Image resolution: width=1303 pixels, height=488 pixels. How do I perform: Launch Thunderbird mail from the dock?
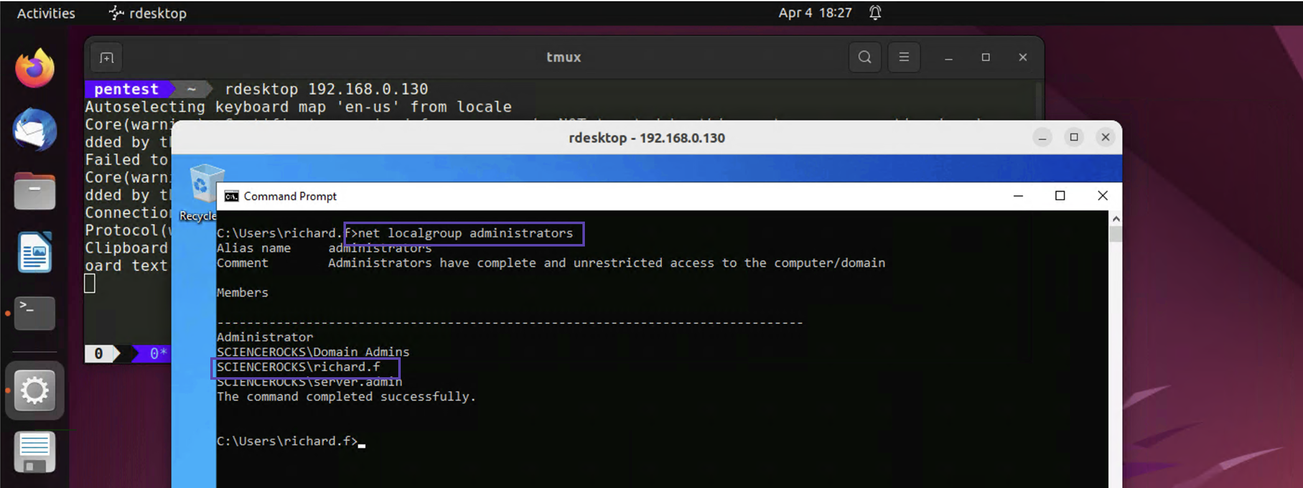35,129
